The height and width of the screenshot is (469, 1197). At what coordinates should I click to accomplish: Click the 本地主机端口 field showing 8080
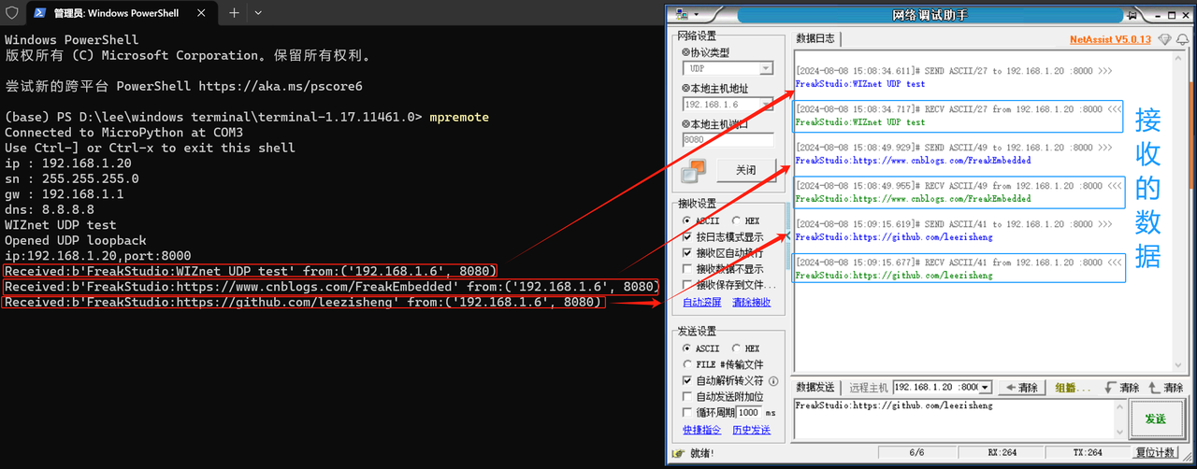(x=728, y=139)
